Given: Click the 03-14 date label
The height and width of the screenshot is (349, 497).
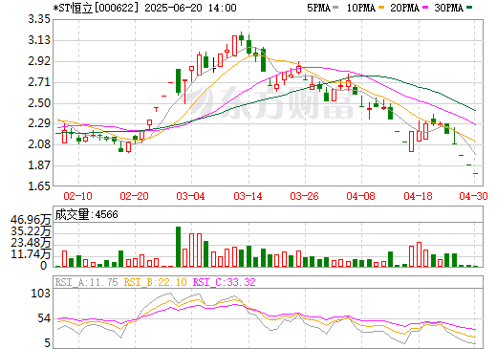Looking at the screenshot, I should [x=248, y=196].
